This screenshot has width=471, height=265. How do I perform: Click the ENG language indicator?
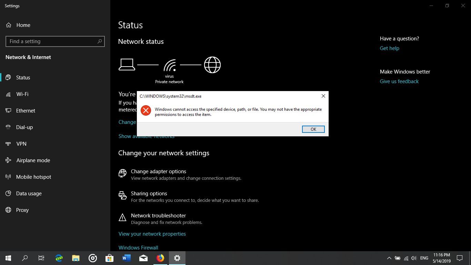pos(424,258)
